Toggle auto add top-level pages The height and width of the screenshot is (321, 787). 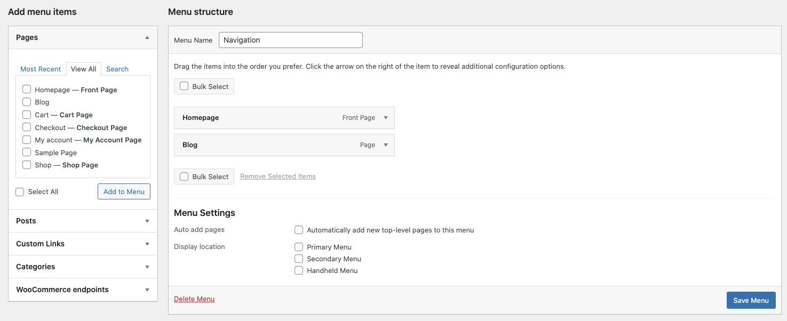click(x=299, y=230)
